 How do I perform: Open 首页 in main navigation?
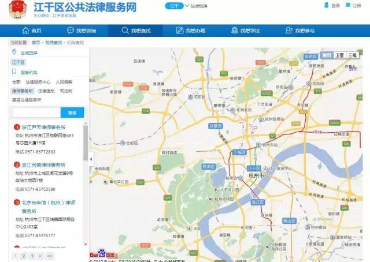click(x=32, y=31)
